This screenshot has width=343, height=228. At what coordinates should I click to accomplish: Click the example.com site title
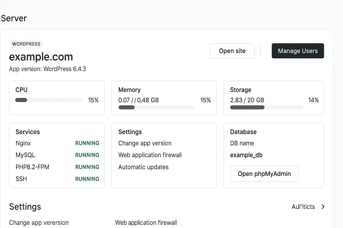click(x=41, y=57)
